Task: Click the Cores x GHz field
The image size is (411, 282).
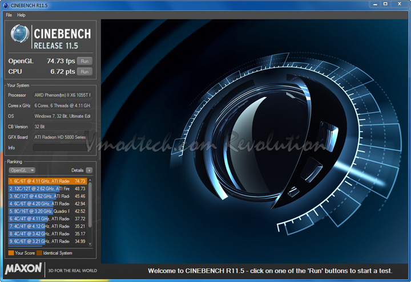Action: tap(62, 105)
